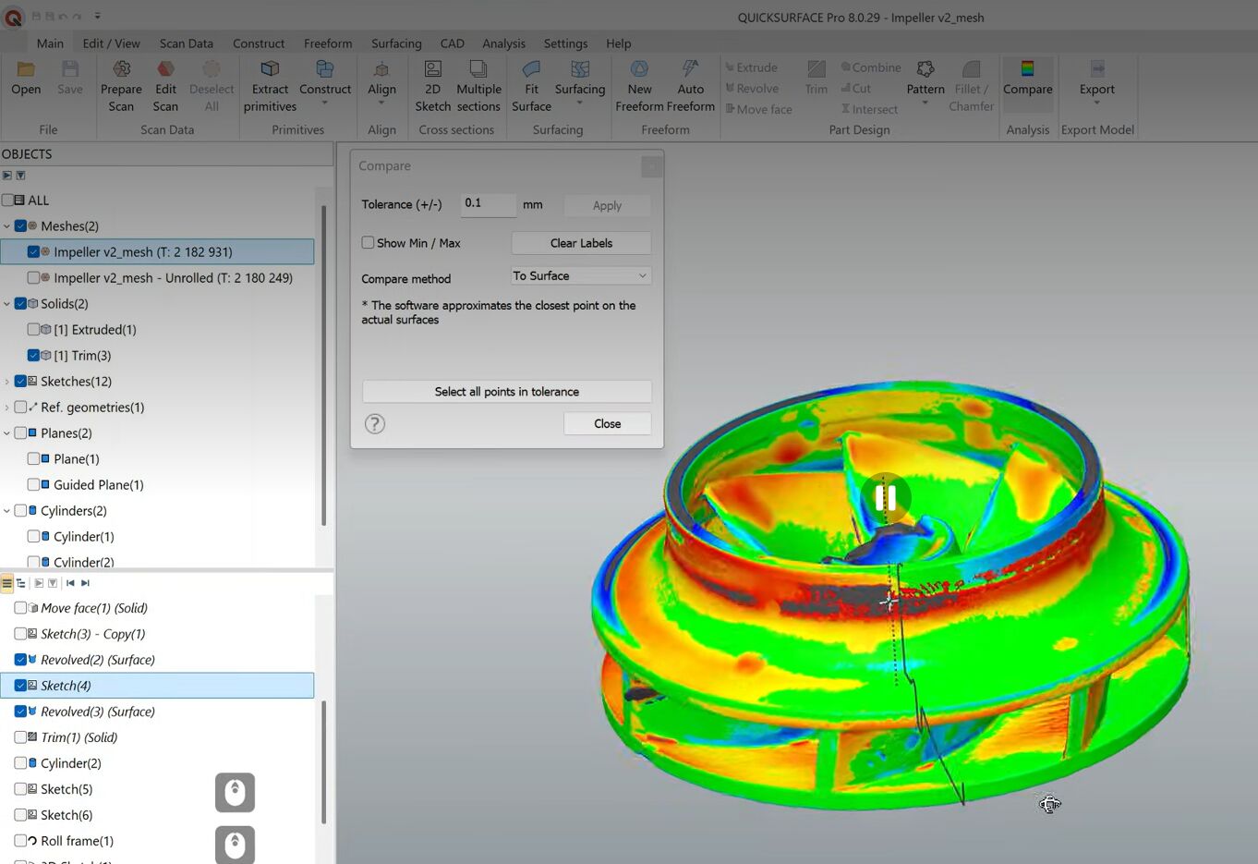Open the Quick Access Toolbar customize arrow
The height and width of the screenshot is (864, 1258).
click(97, 17)
